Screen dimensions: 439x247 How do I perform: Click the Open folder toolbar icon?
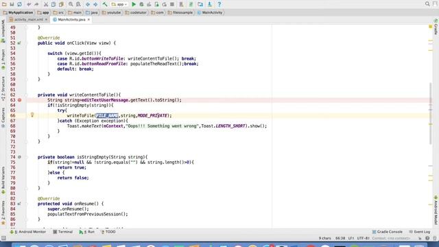coord(4,4)
